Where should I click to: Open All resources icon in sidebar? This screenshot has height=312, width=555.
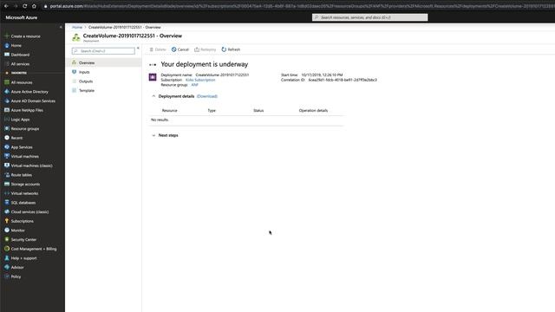click(x=7, y=82)
